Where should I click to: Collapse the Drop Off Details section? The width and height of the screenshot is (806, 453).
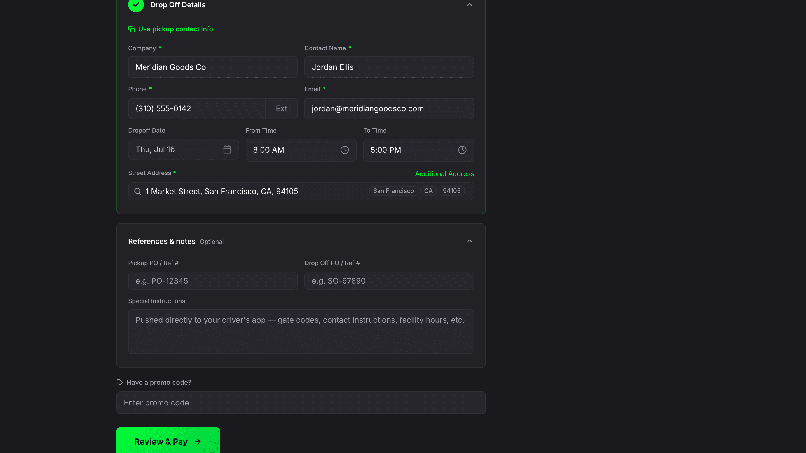click(469, 5)
